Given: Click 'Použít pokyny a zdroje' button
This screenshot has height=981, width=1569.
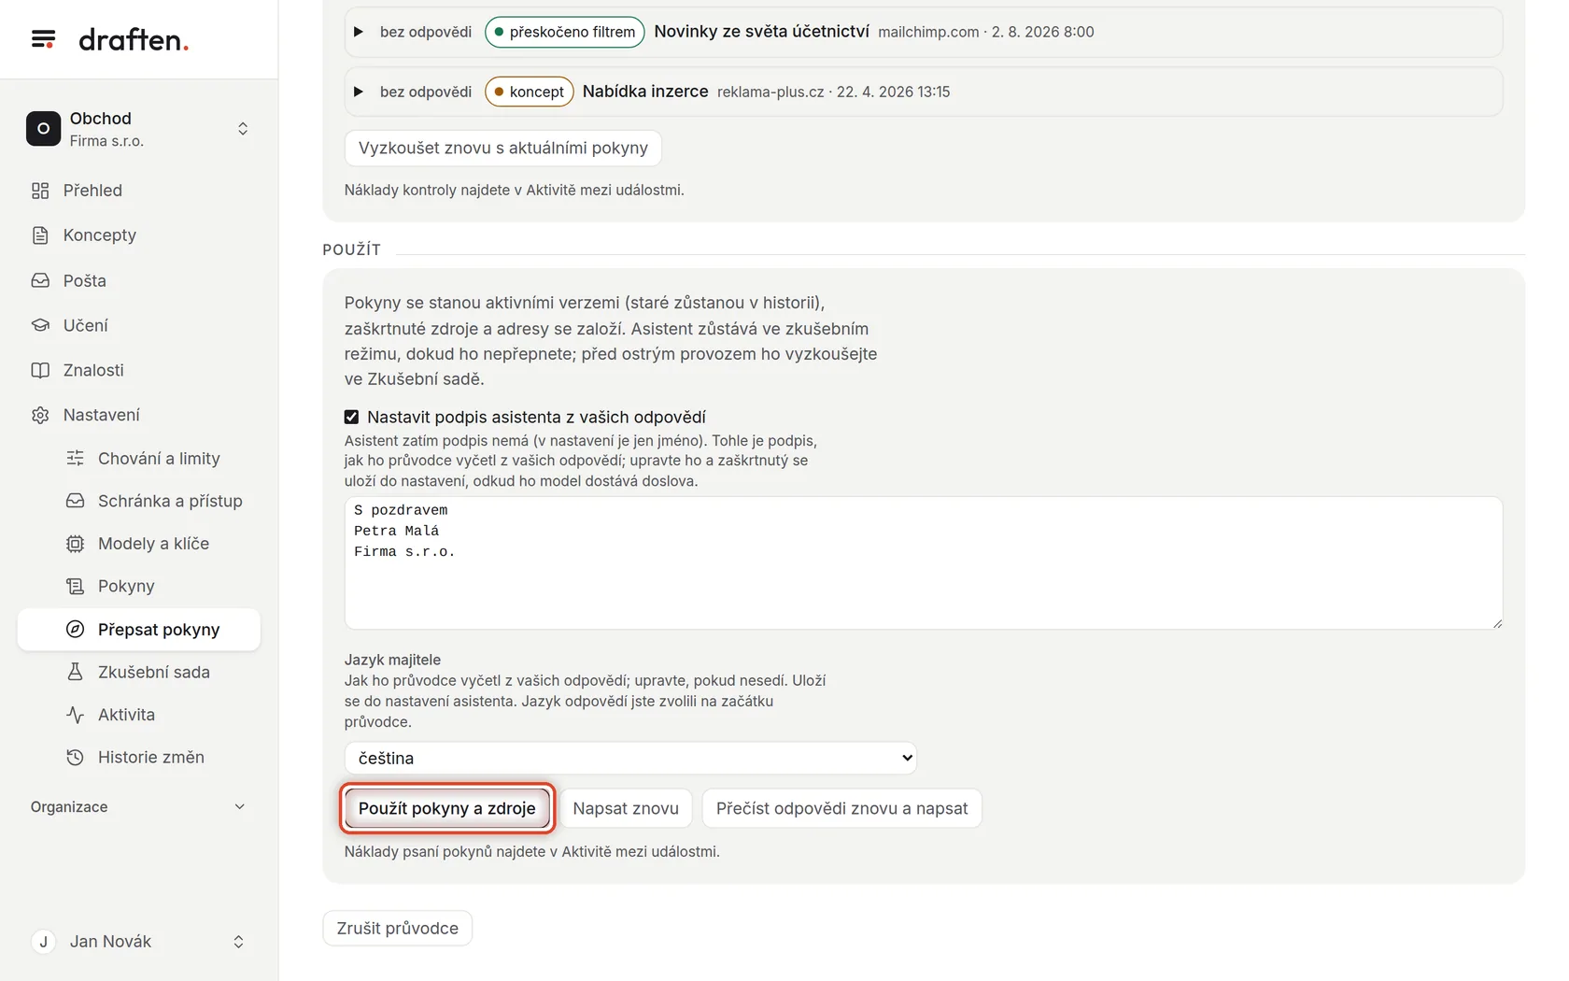Looking at the screenshot, I should pos(447,808).
